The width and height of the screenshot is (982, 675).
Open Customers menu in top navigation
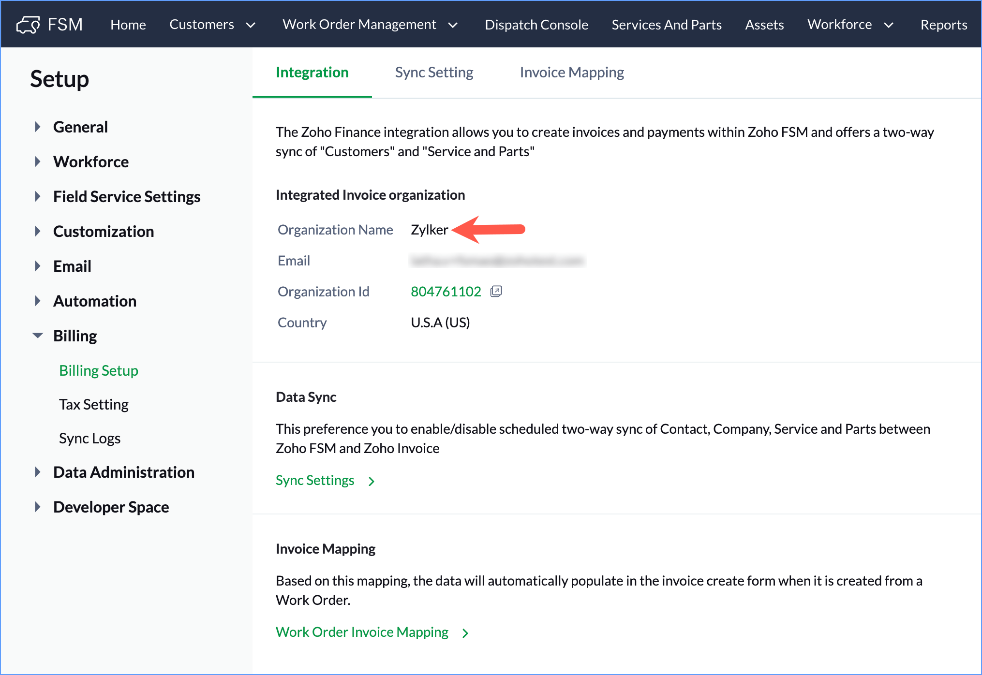pos(202,25)
